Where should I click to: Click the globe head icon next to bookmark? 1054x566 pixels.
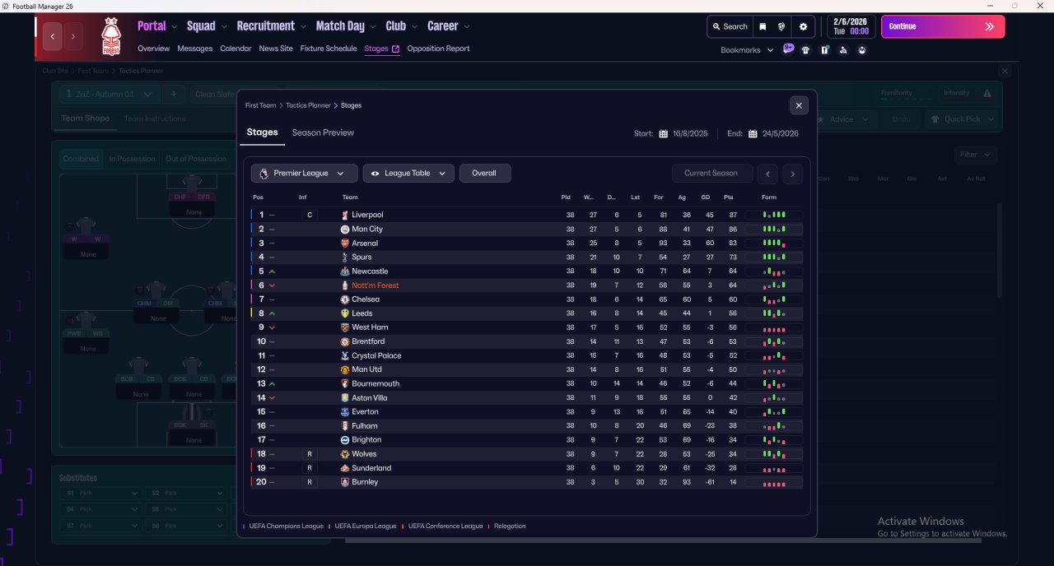[x=781, y=26]
